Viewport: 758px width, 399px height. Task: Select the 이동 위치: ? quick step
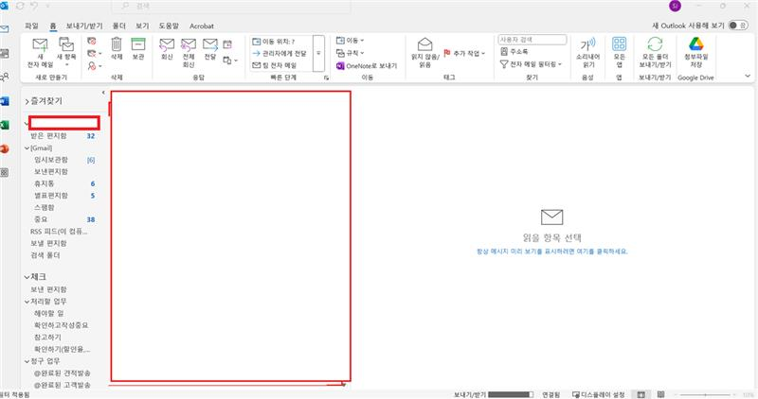(x=274, y=42)
